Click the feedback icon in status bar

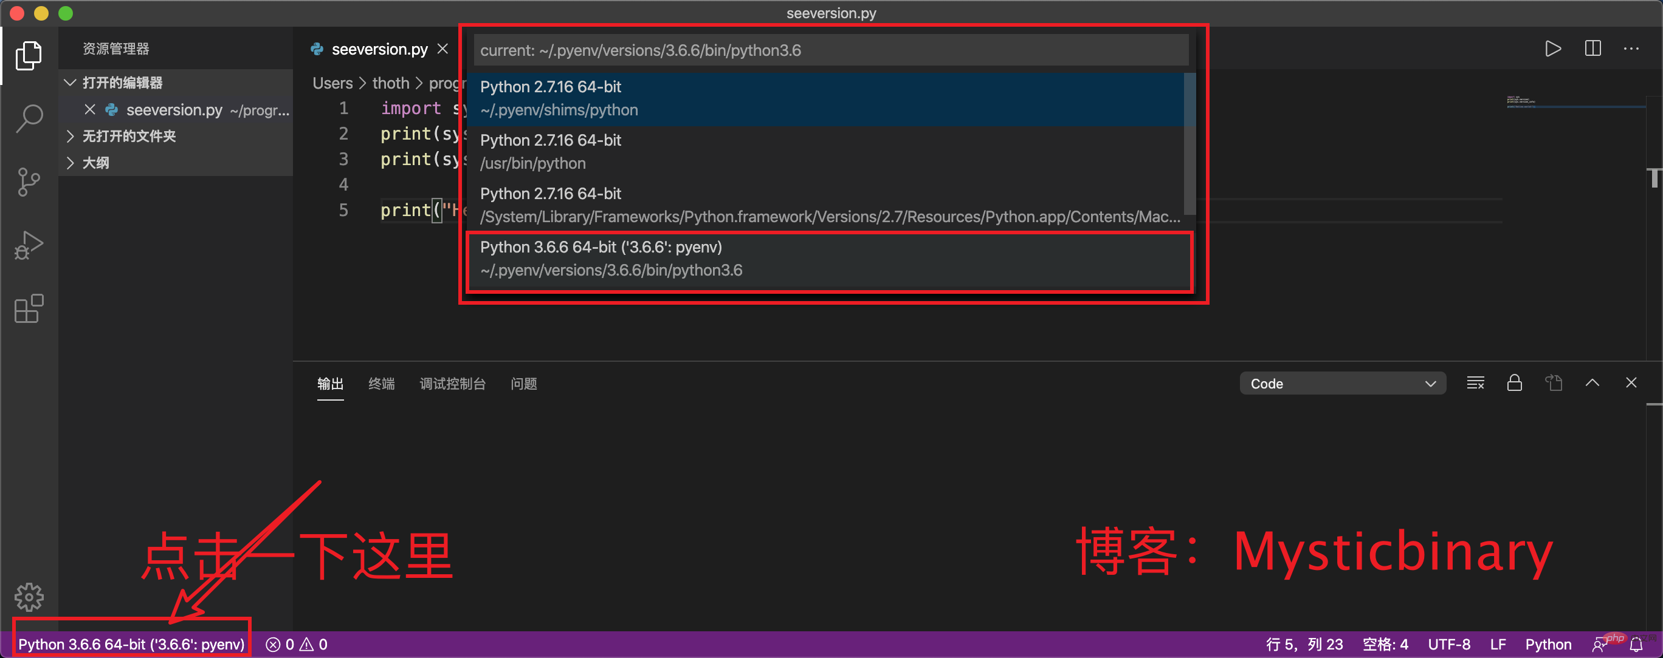pos(1600,645)
